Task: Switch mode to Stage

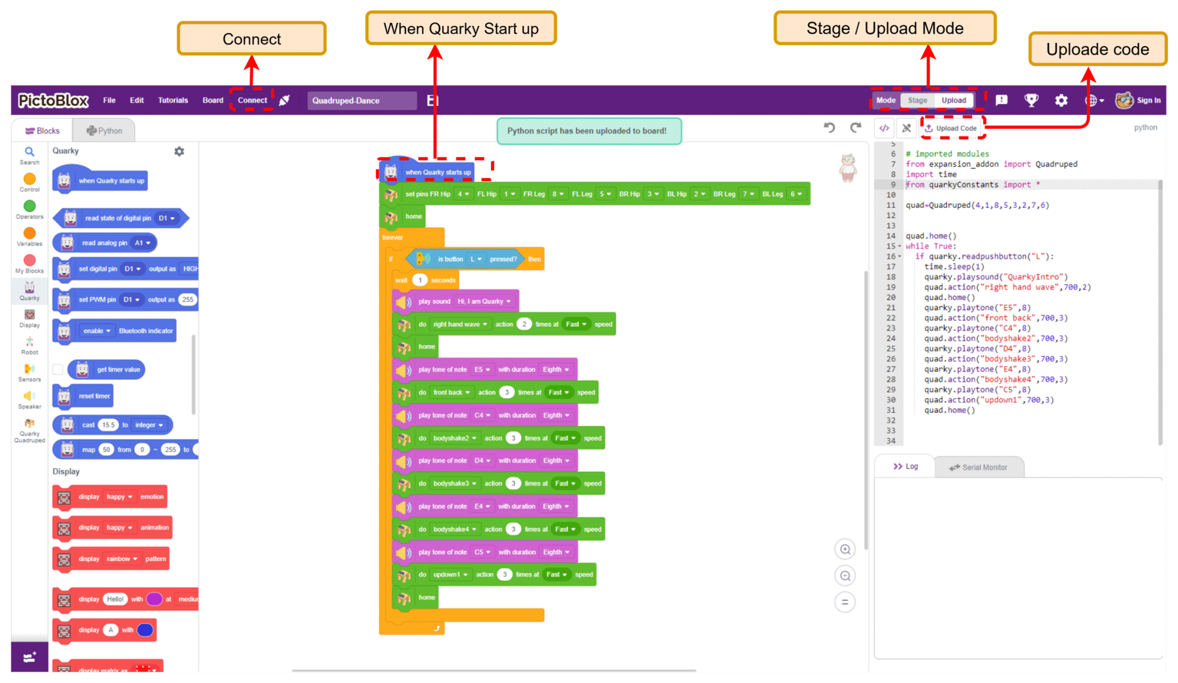Action: (x=917, y=100)
